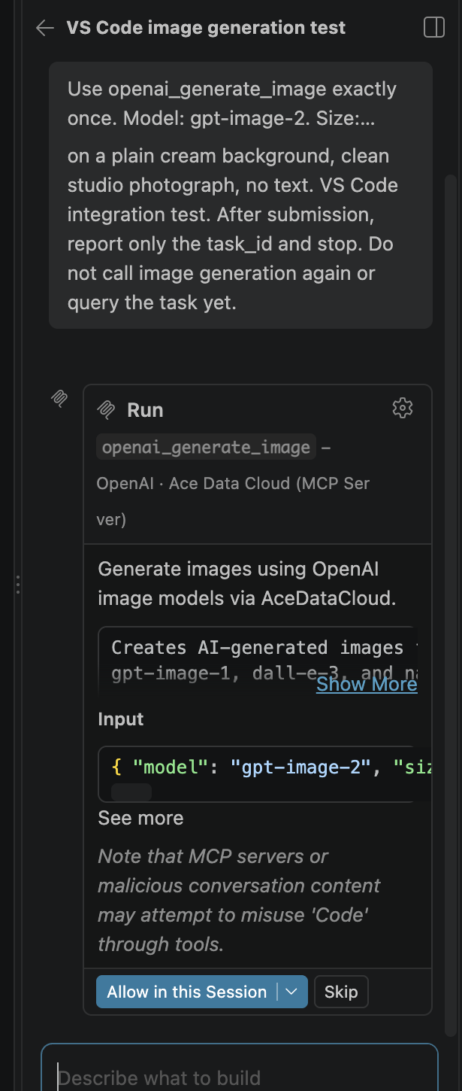
Task: Open tool settings gear icon in Run card
Action: coord(403,408)
